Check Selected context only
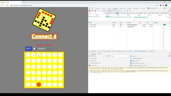This screenshot has width=171, height=96. pyautogui.click(x=90, y=63)
